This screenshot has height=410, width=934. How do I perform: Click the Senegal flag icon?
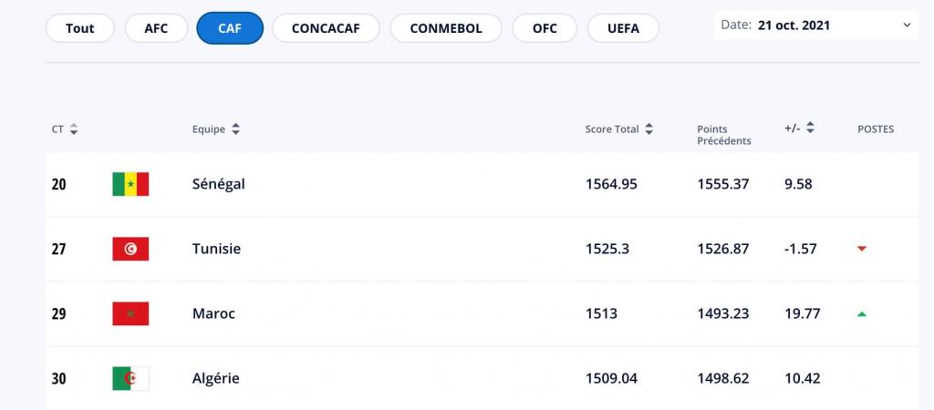130,184
